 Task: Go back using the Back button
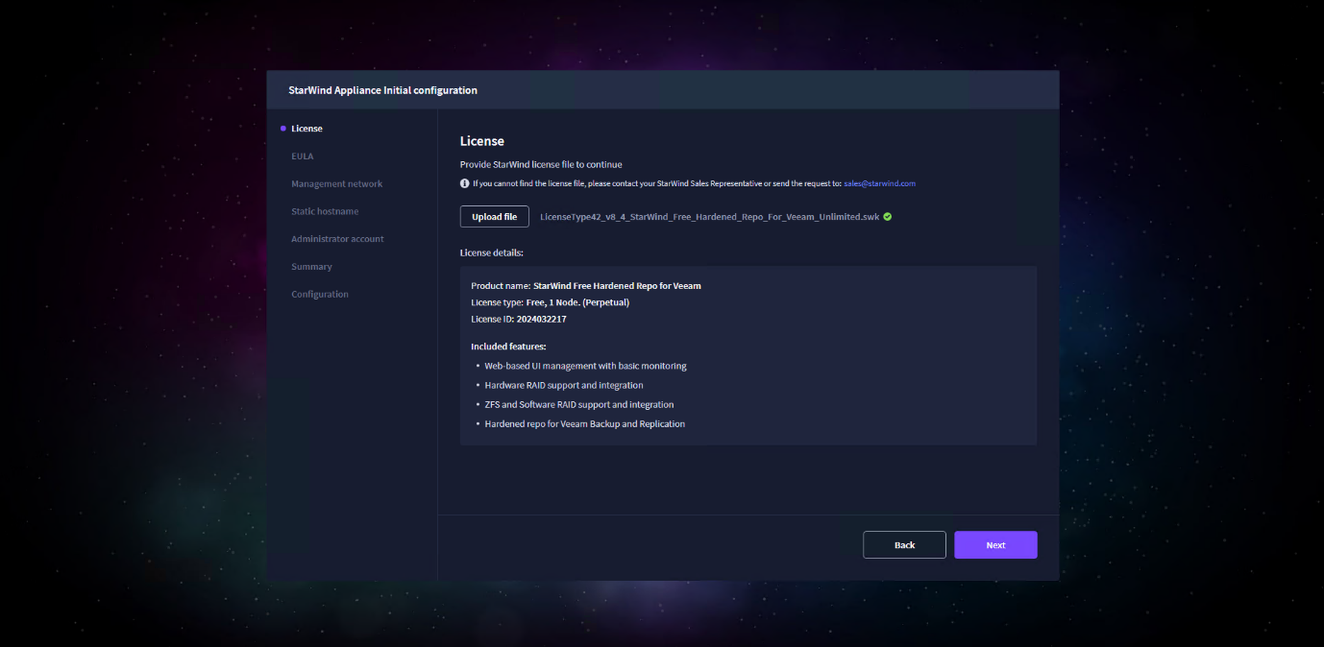coord(904,545)
